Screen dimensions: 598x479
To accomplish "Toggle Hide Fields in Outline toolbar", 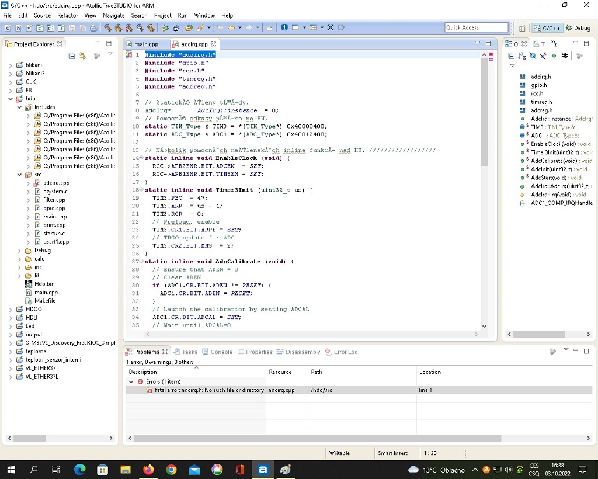I will coord(532,56).
